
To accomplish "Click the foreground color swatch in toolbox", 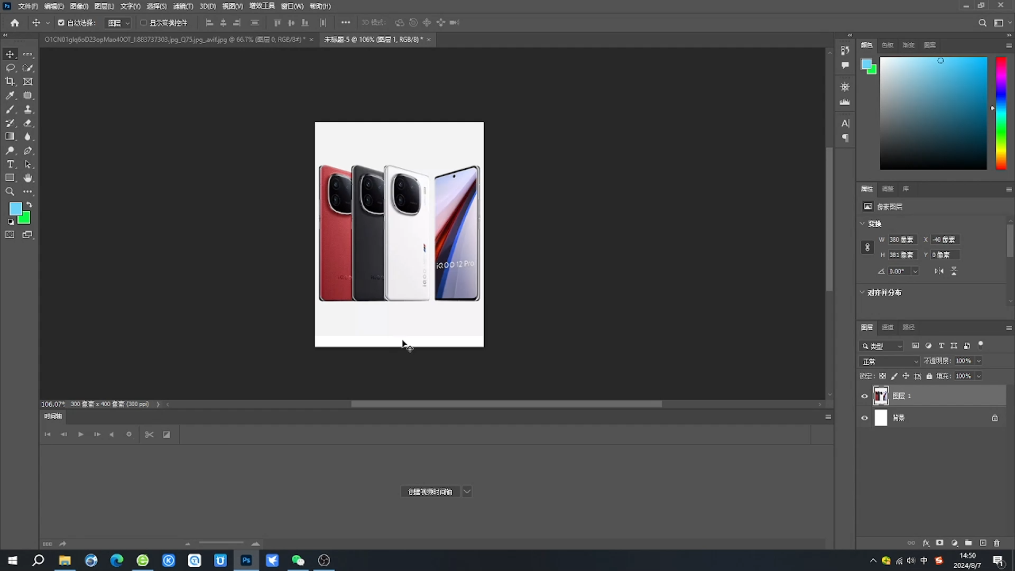I will point(15,208).
